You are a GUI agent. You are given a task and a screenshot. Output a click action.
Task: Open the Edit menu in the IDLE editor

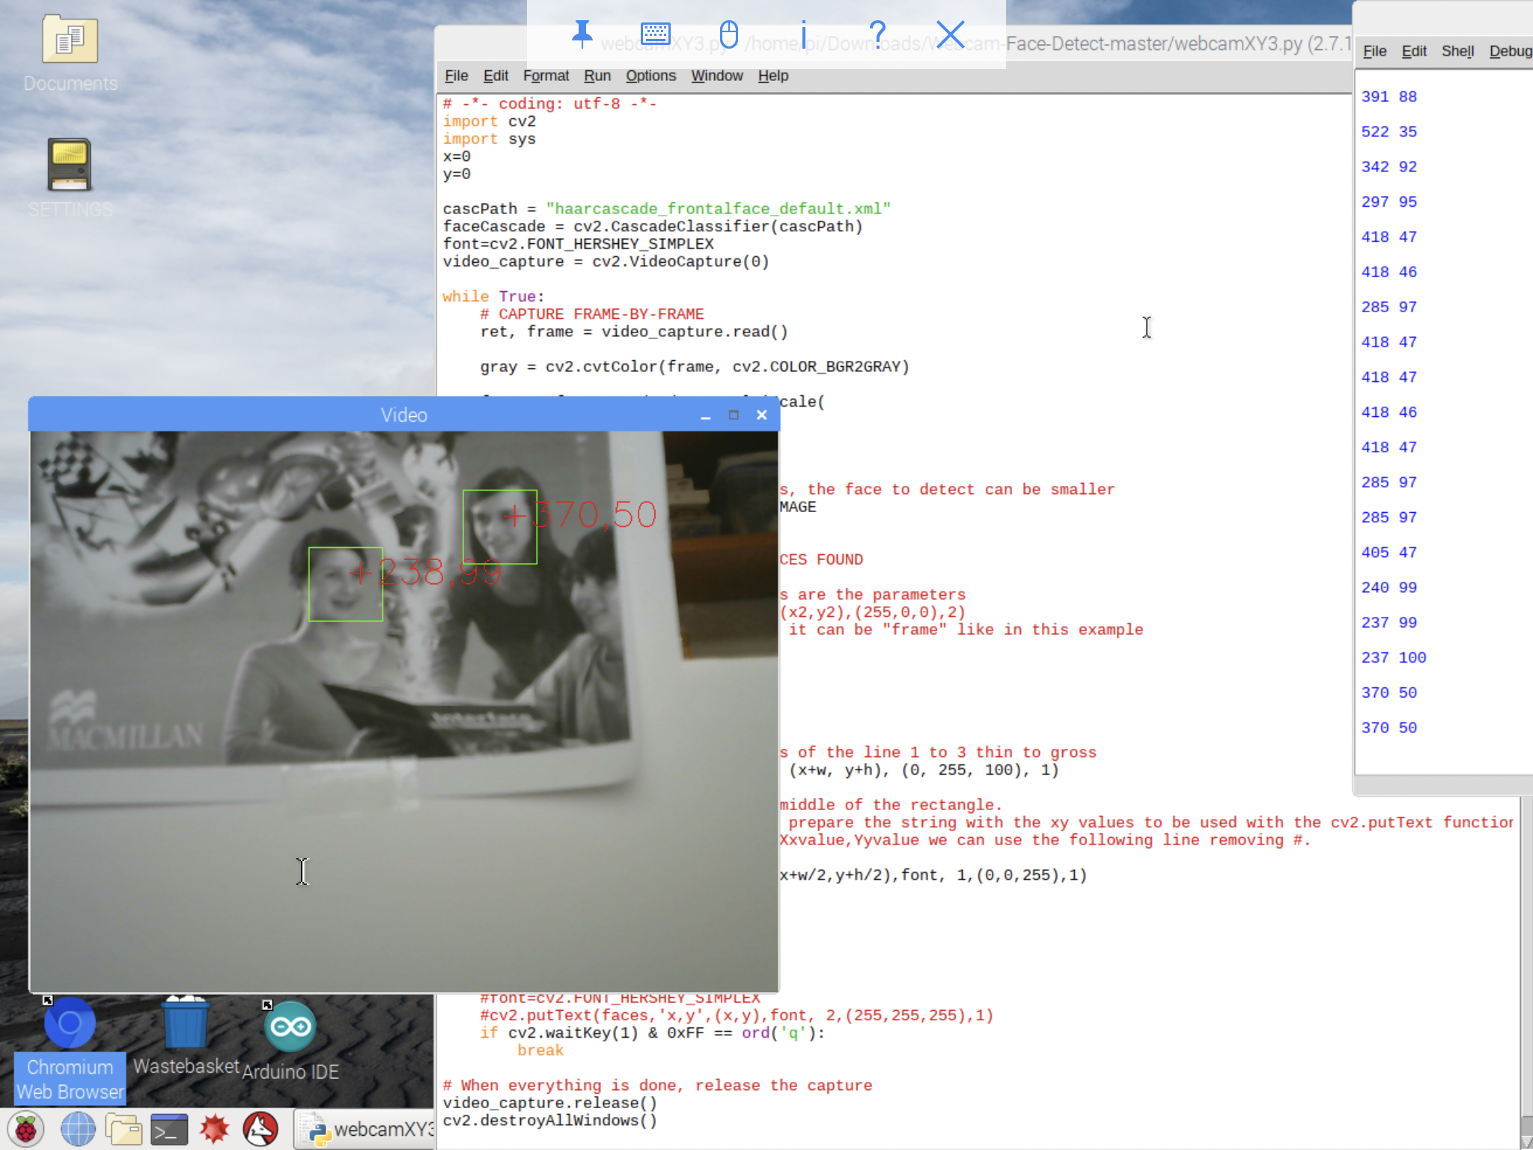pyautogui.click(x=496, y=76)
